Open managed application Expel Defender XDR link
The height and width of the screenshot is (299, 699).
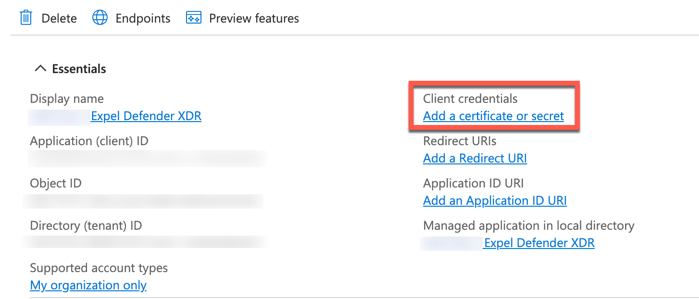(539, 243)
